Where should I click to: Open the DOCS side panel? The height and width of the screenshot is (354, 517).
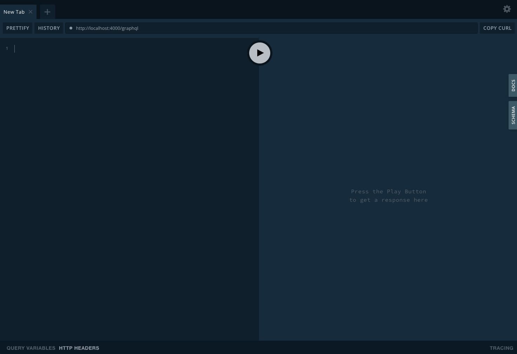[x=513, y=85]
